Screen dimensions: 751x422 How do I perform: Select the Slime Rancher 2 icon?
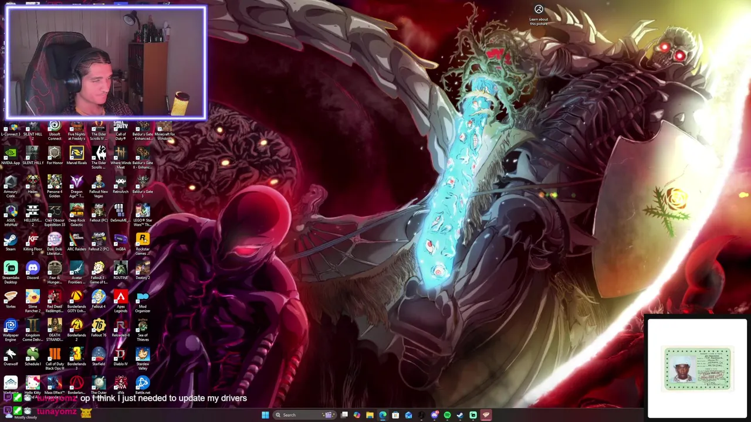32,302
